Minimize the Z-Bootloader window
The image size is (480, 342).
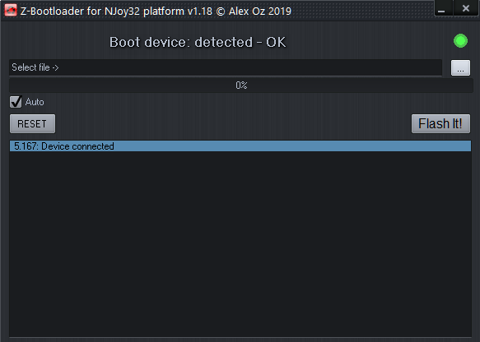click(441, 8)
